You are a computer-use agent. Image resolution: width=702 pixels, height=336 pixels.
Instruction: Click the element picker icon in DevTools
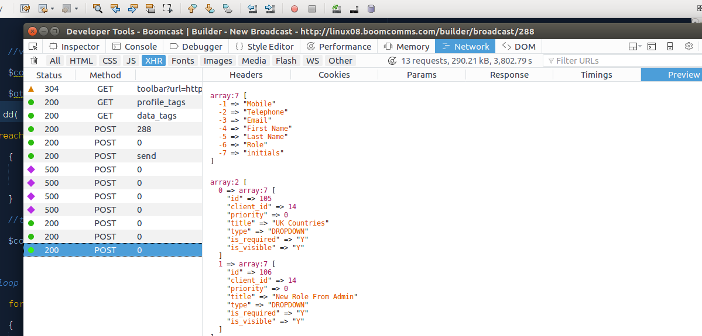[x=33, y=47]
